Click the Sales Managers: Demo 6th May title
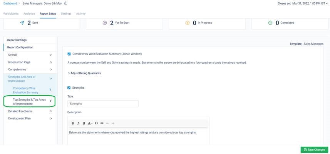330x154 pixels. (x=42, y=3)
